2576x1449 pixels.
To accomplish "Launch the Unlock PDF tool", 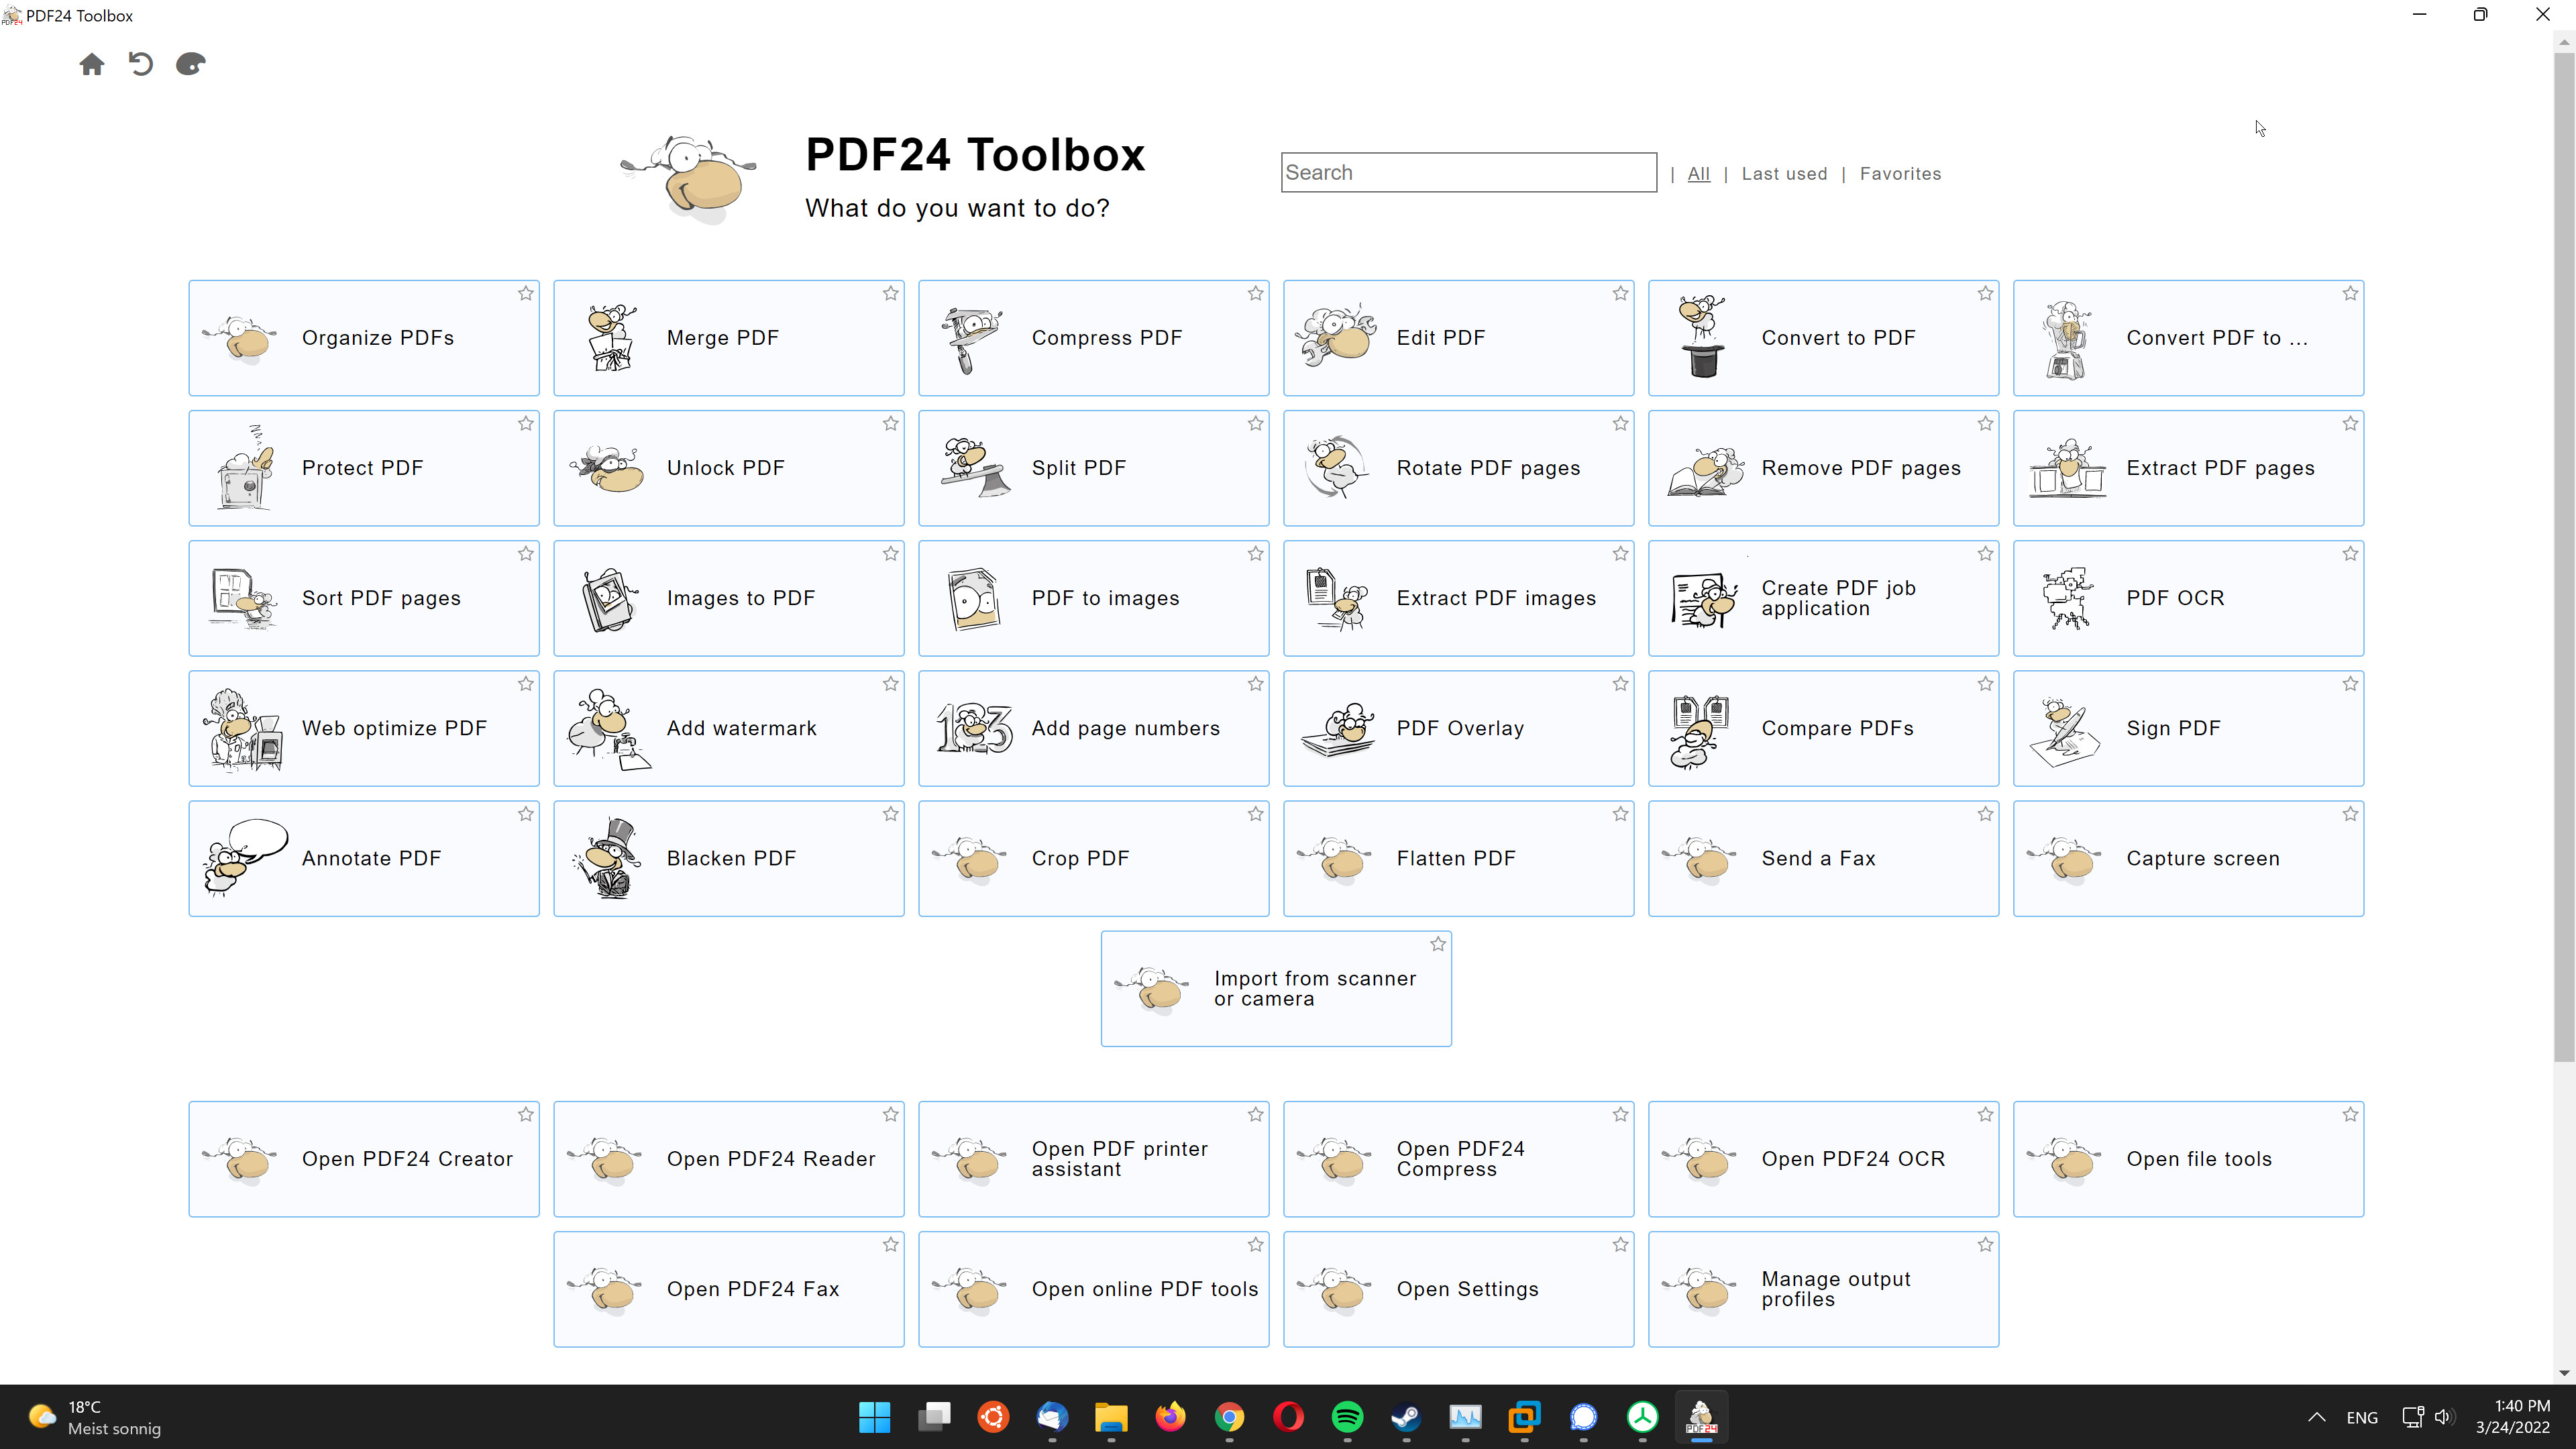I will (729, 468).
